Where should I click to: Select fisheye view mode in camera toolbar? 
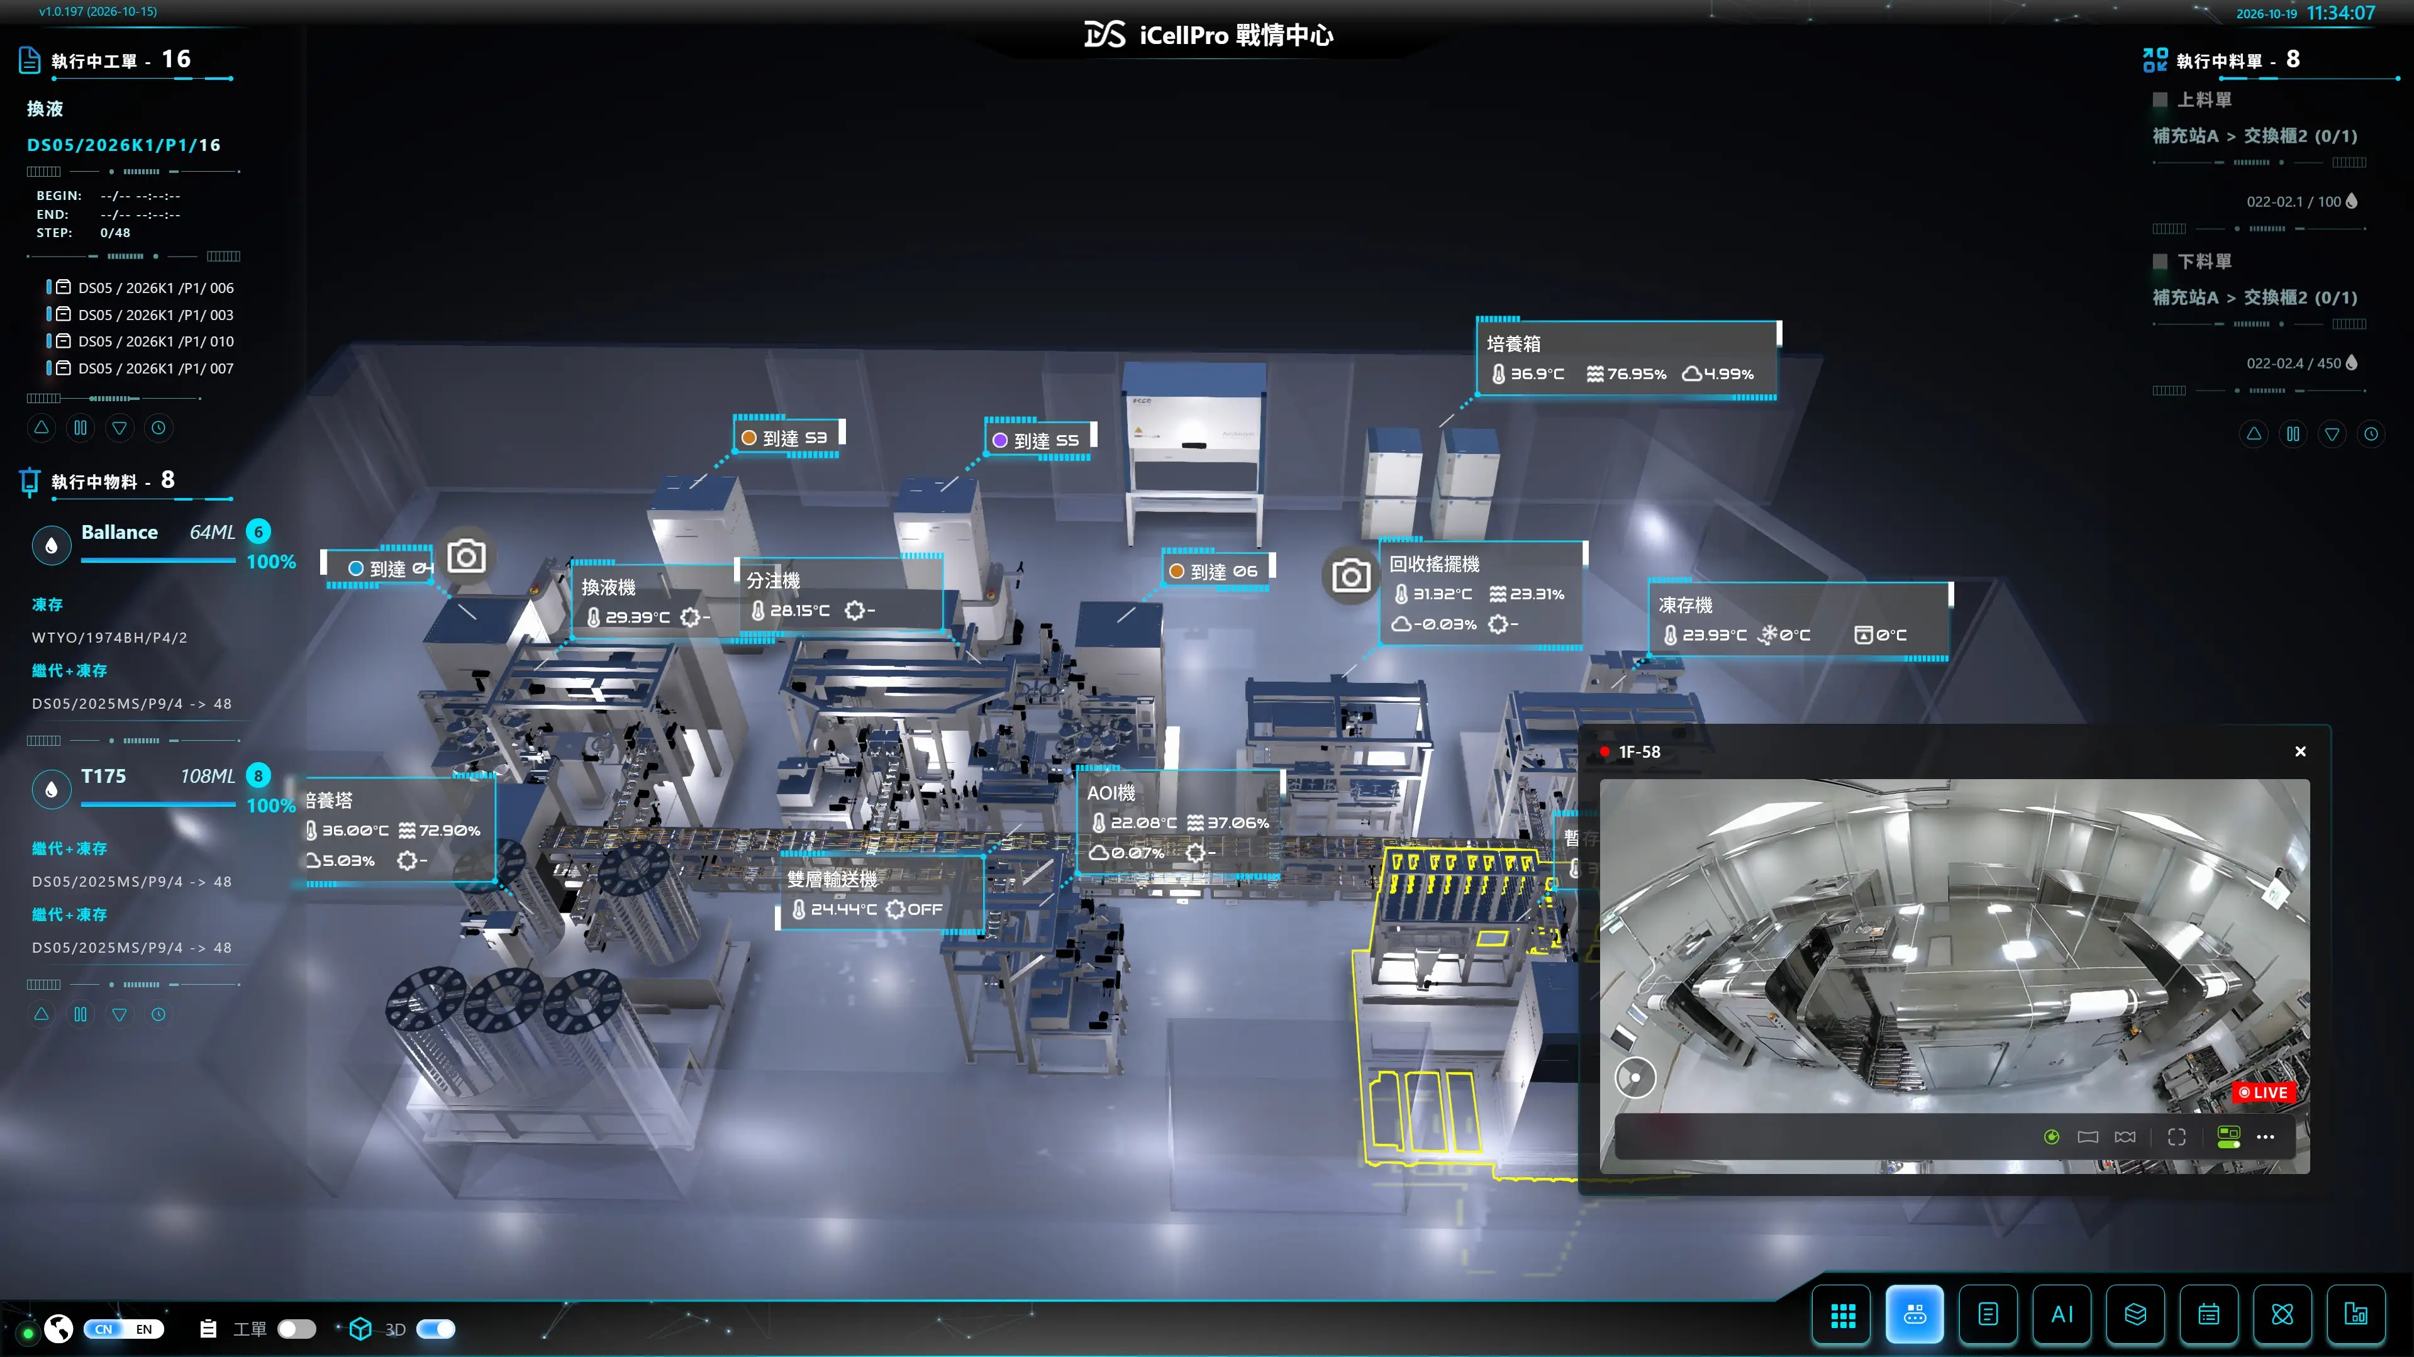2051,1137
